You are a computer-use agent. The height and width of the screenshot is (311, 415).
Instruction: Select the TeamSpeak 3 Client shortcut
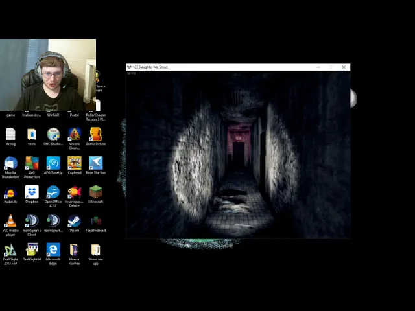(32, 221)
